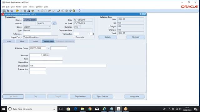Image resolution: width=200 pixels, height=112 pixels.
Task: Click the icon button beside Number field
Action: point(54,23)
